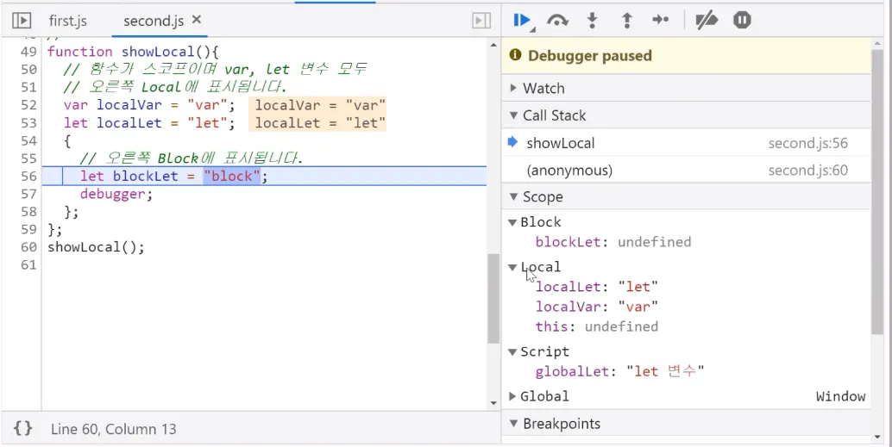The width and height of the screenshot is (892, 447).
Task: Click the Step over next function call icon
Action: coord(557,21)
